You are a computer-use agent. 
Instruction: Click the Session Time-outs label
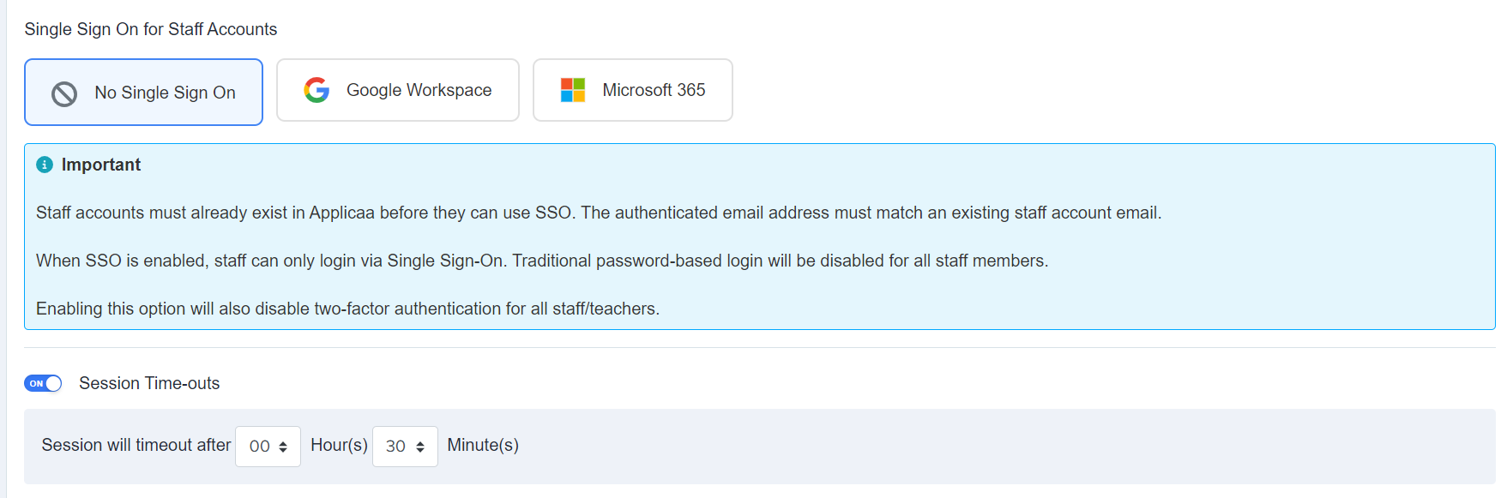coord(149,383)
